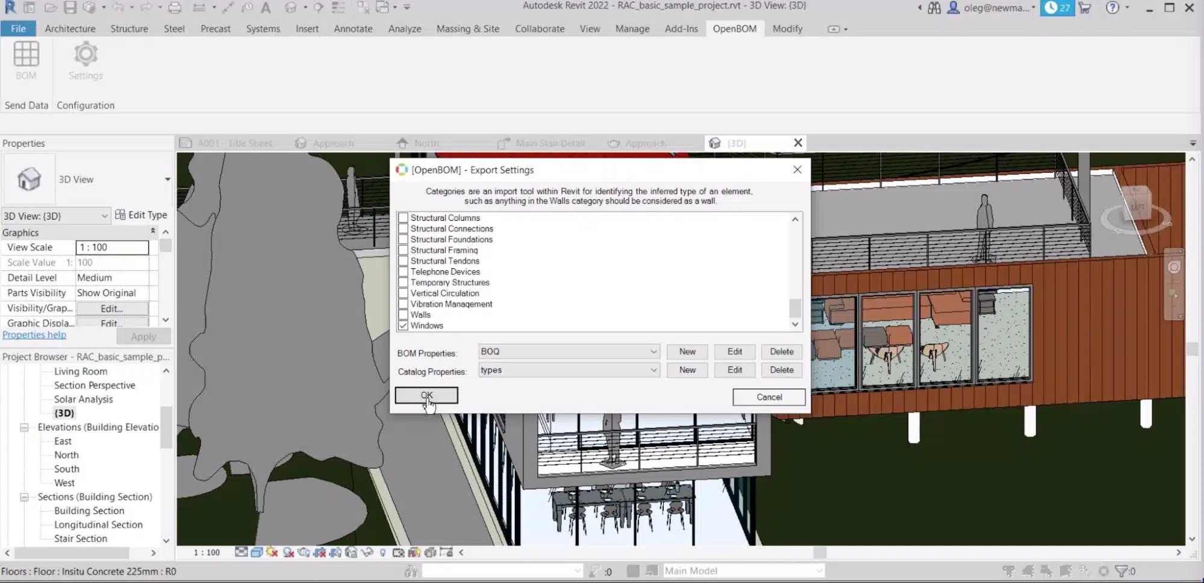
Task: Click the OpenBOM BOM grid icon
Action: 26,54
